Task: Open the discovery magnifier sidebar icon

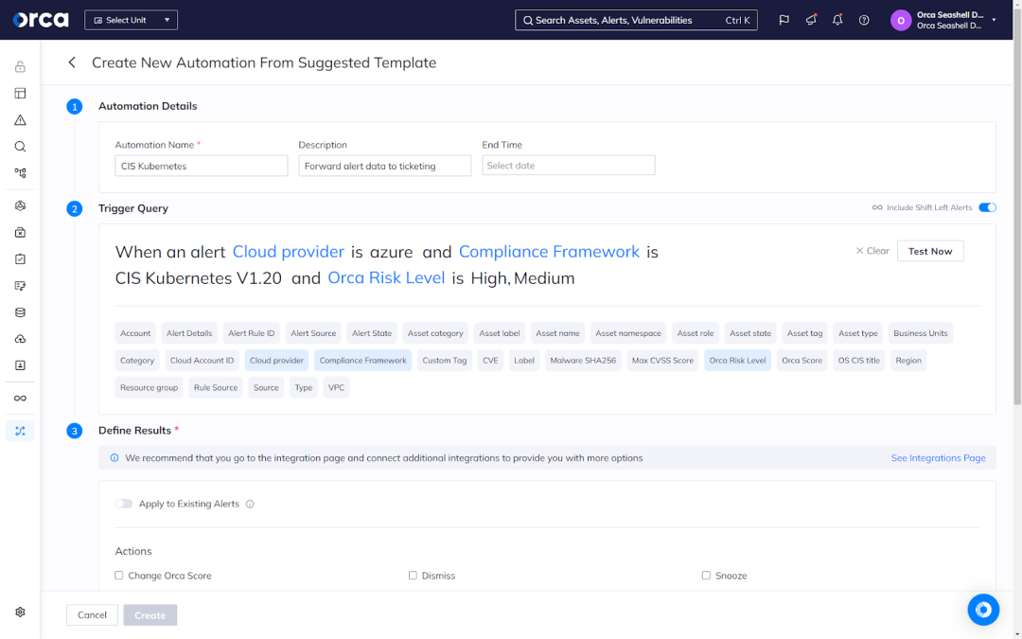Action: pos(20,147)
